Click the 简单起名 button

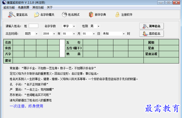[x=152, y=26]
